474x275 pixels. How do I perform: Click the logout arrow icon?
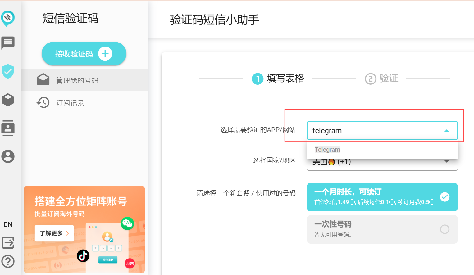click(x=8, y=243)
